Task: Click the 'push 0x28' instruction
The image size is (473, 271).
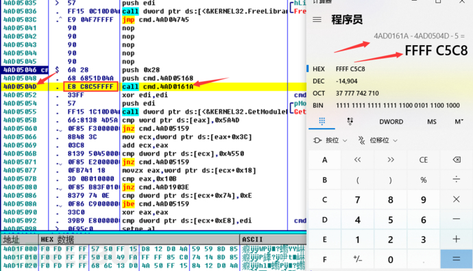Action: point(141,70)
